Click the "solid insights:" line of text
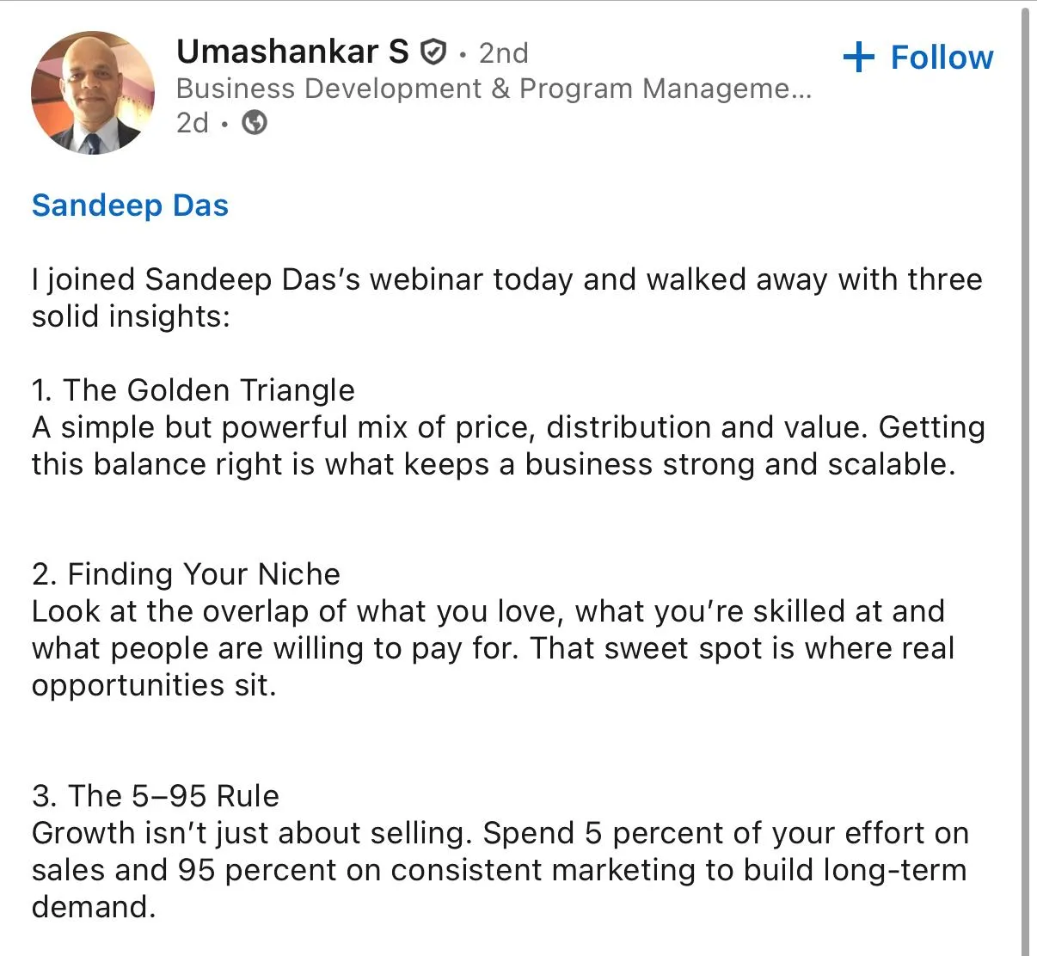Image resolution: width=1037 pixels, height=956 pixels. click(x=132, y=317)
